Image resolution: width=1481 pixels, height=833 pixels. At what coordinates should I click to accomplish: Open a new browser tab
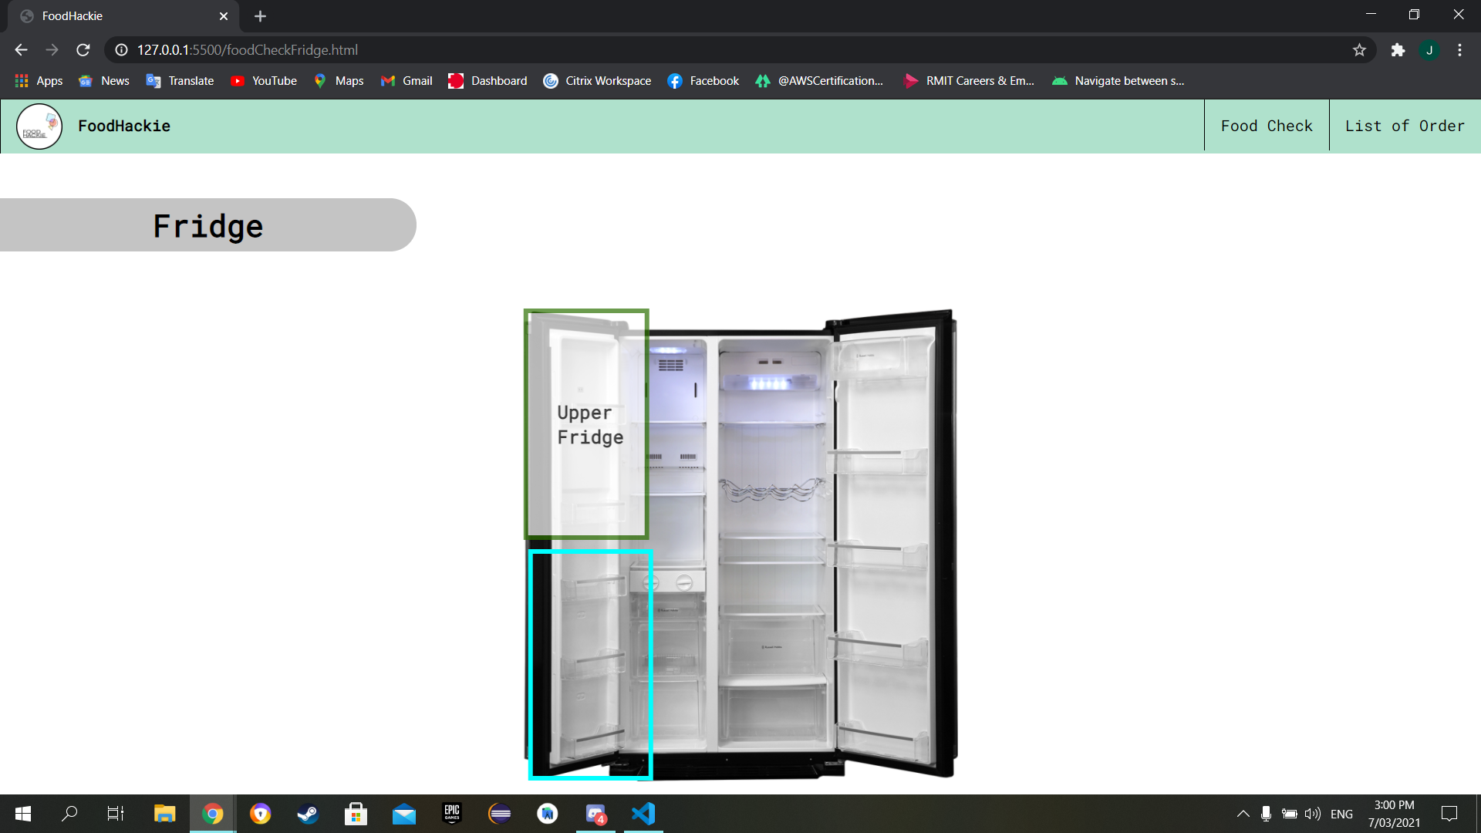coord(260,16)
